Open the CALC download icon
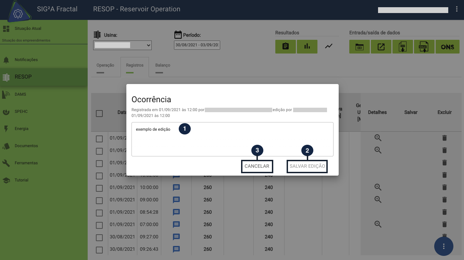This screenshot has width=464, height=260. 424,47
